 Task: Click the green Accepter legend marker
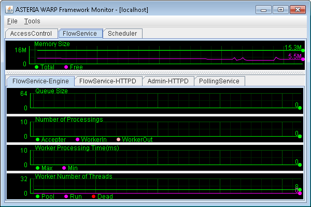37,140
